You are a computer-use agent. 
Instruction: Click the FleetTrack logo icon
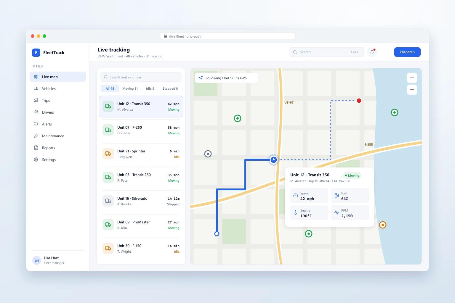36,53
